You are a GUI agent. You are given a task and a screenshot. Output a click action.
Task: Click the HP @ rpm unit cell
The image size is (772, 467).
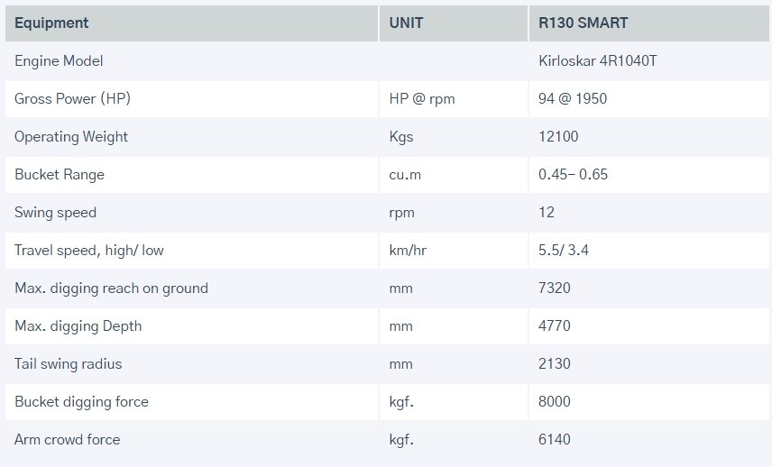click(x=421, y=99)
